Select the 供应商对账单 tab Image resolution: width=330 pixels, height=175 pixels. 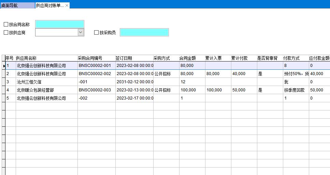pos(49,6)
